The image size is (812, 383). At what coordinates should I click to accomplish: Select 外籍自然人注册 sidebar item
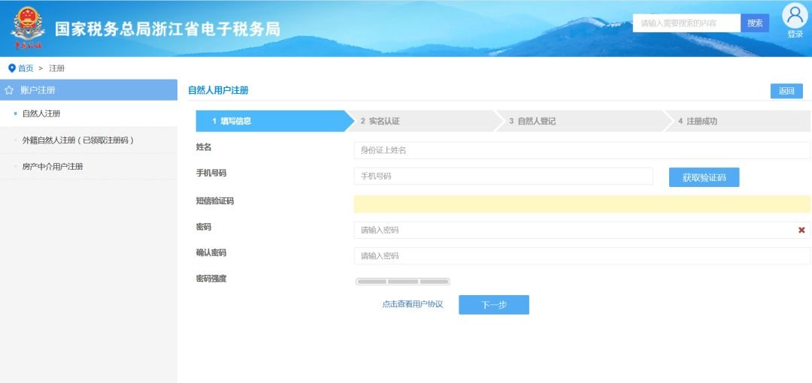pyautogui.click(x=78, y=140)
